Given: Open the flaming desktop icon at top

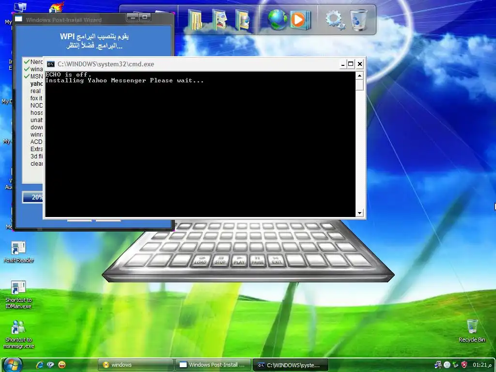Looking at the screenshot, I should [57, 7].
